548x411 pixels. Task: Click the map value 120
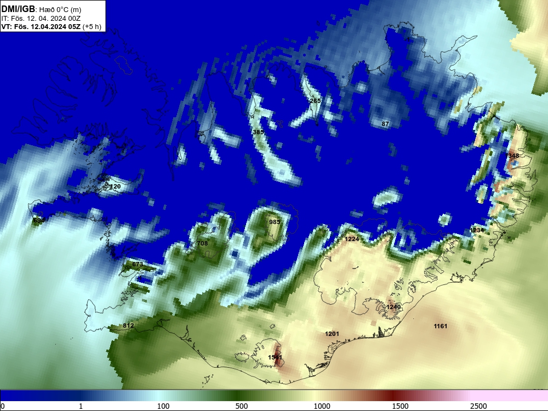(115, 186)
